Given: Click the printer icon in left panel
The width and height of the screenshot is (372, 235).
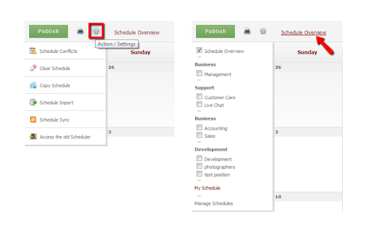Looking at the screenshot, I should 80,31.
